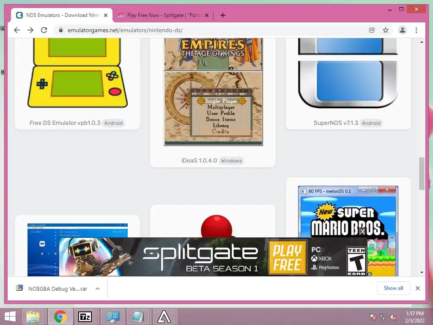Open the SuperNDS silver console image
Screen dimensions: 433x325
pyautogui.click(x=348, y=73)
